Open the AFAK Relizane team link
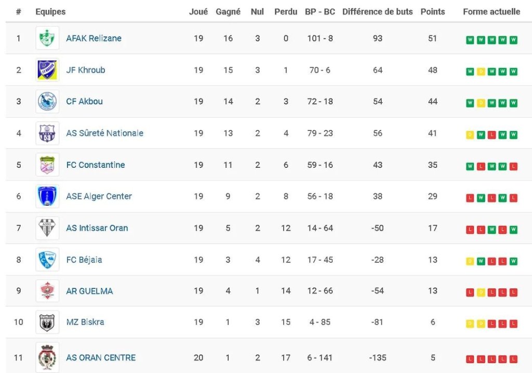The height and width of the screenshot is (373, 532). point(94,38)
